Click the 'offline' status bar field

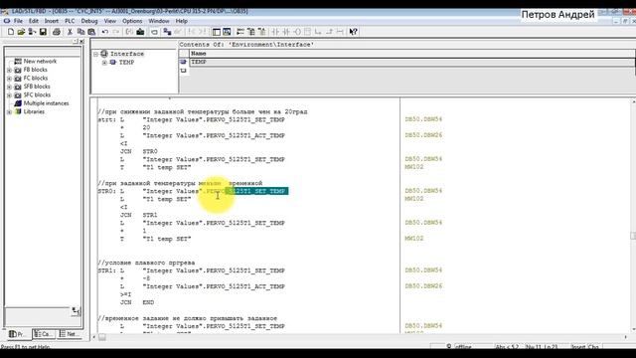[463, 347]
